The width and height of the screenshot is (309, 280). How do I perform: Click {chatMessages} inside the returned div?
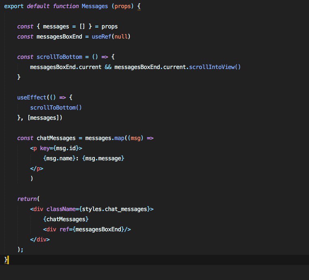[66, 219]
